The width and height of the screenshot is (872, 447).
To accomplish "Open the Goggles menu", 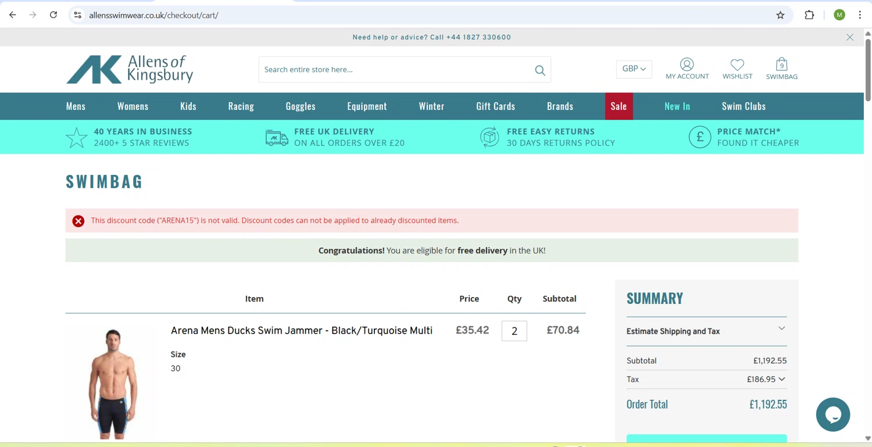I will (x=301, y=106).
